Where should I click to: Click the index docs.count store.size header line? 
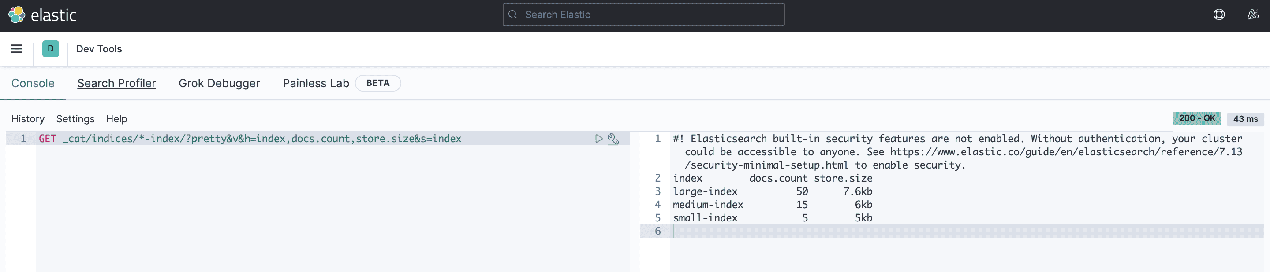pos(773,178)
